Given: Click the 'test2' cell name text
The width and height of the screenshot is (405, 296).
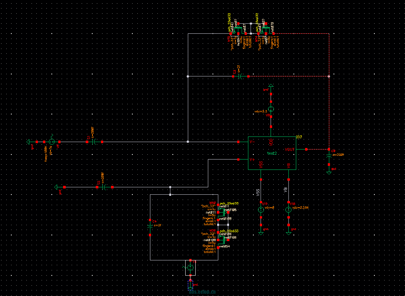Looking at the screenshot, I should (x=272, y=153).
